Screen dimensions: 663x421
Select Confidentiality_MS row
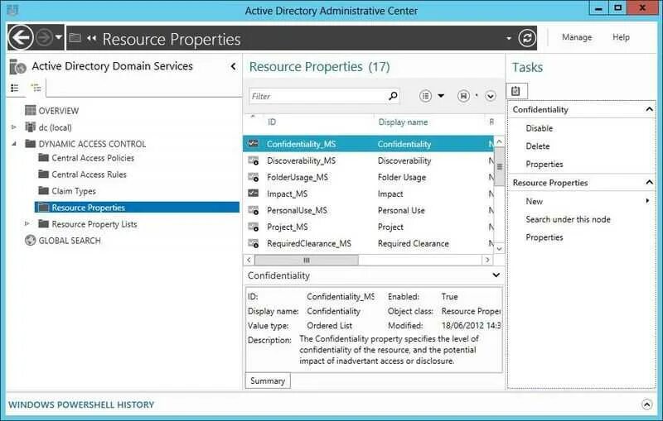[x=368, y=144]
